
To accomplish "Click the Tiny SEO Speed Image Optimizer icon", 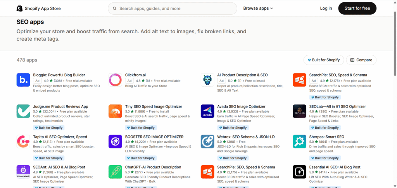I will click(115, 111).
